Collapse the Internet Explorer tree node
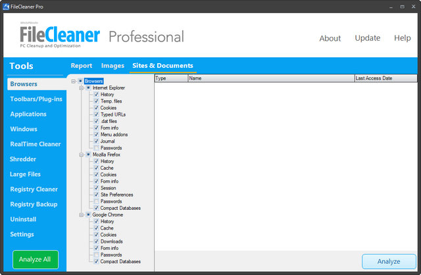The image size is (421, 275). [x=82, y=87]
